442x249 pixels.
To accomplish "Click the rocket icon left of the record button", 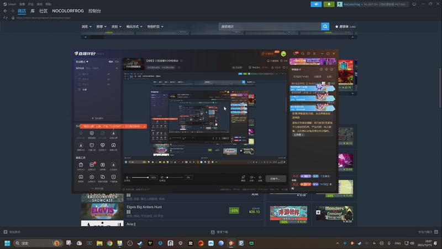I will (243, 177).
